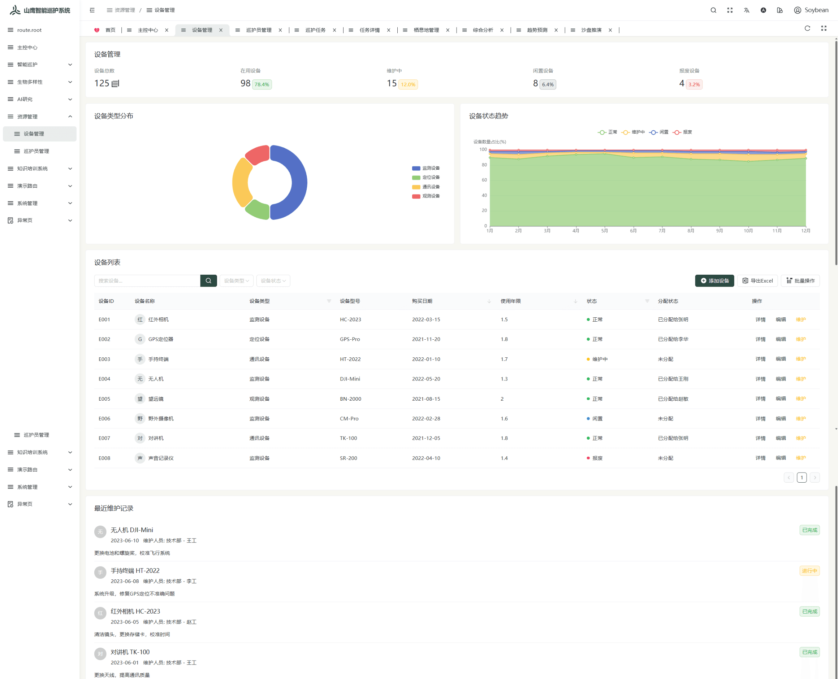
Task: Switch to the 趋势预测 tab
Action: click(x=538, y=30)
